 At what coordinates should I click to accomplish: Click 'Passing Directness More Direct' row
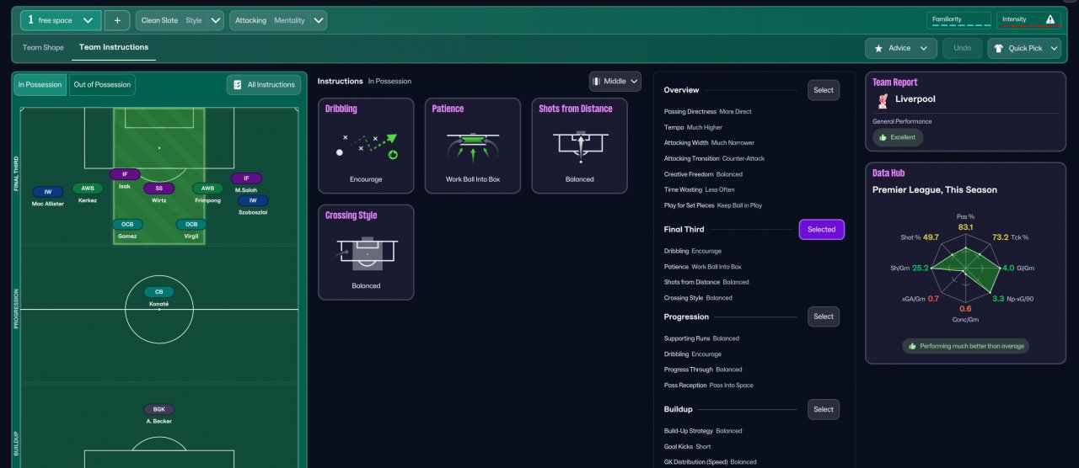pyautogui.click(x=708, y=111)
